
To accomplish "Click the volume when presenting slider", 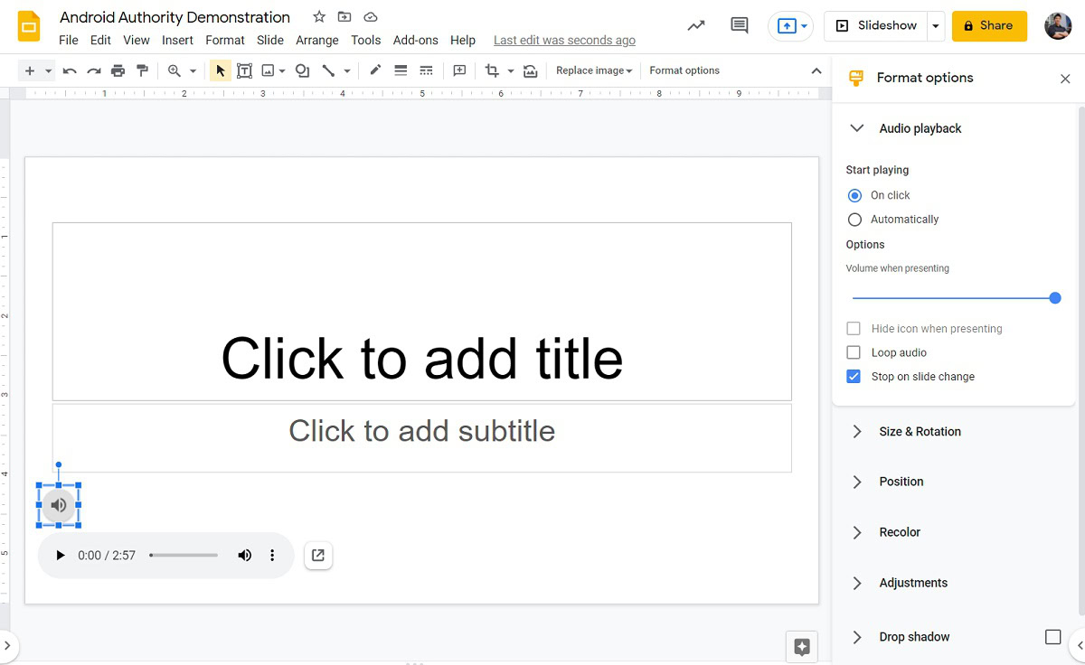I will (x=953, y=298).
